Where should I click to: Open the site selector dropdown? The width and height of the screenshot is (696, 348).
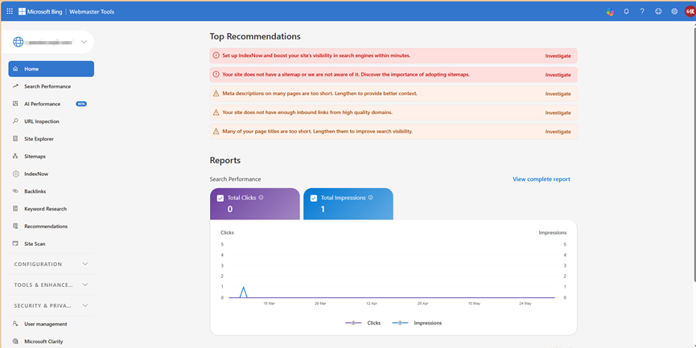47,42
